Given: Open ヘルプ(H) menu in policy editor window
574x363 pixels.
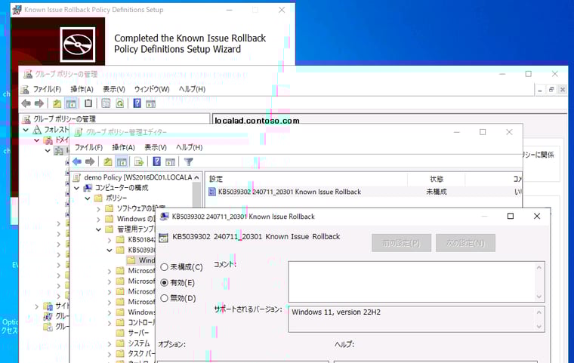Looking at the screenshot, I should 190,147.
